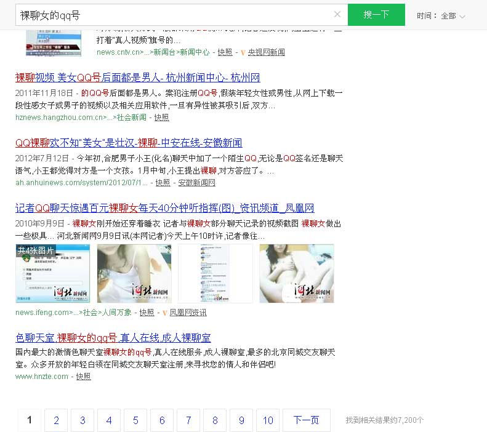Go to results page 8

pyautogui.click(x=215, y=420)
